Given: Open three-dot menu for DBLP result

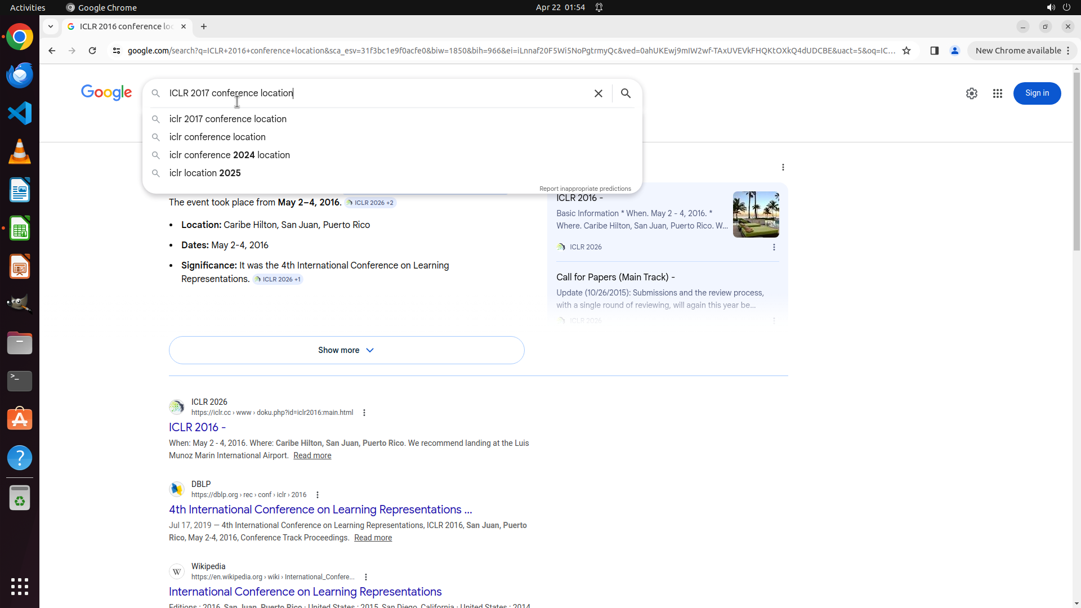Looking at the screenshot, I should coord(318,495).
